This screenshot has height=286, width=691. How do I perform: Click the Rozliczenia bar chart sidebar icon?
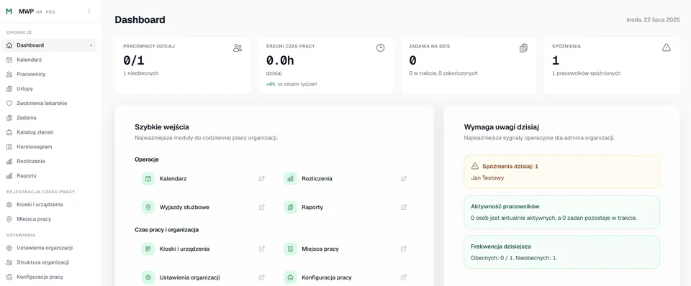[x=9, y=161]
